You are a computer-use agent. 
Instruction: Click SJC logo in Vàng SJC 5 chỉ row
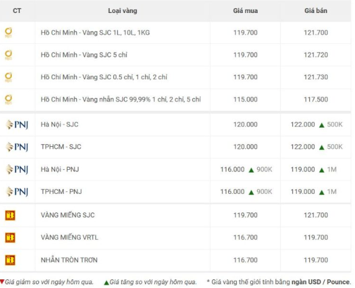pyautogui.click(x=9, y=55)
